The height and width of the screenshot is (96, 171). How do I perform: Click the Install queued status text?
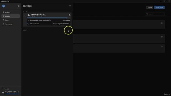click(66, 20)
